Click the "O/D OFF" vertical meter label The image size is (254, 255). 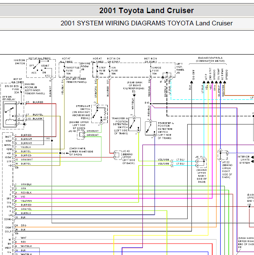point(194,75)
